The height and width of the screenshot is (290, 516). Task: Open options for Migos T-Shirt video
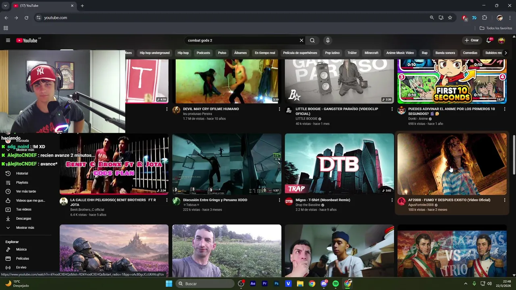(x=392, y=200)
